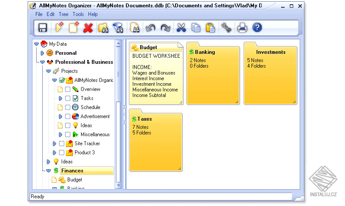Expand the Personal folder
The image size is (345, 206).
click(x=42, y=53)
